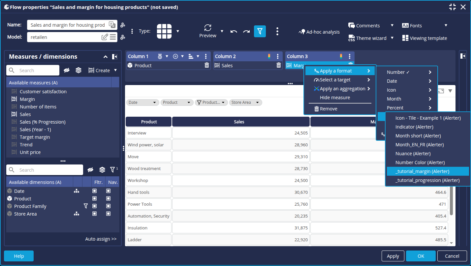This screenshot has width=471, height=266.
Task: Click Auto assign link
Action: 101,239
